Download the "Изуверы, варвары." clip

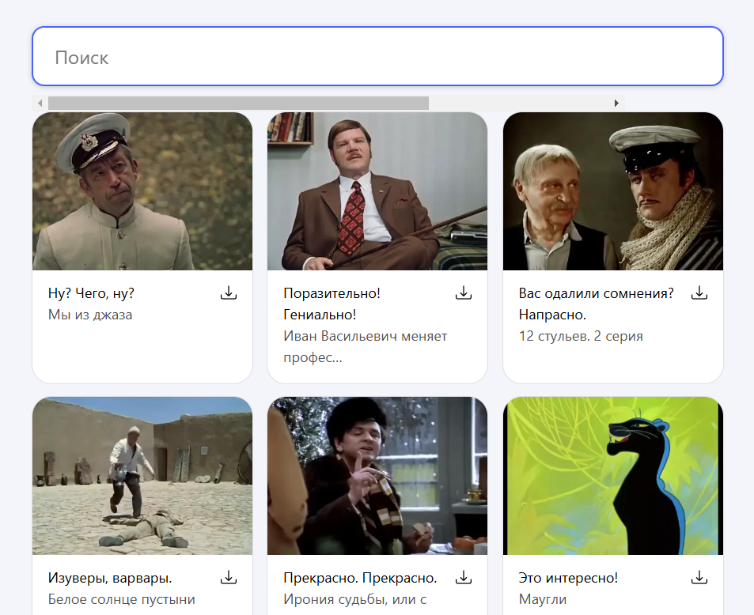[x=229, y=578]
